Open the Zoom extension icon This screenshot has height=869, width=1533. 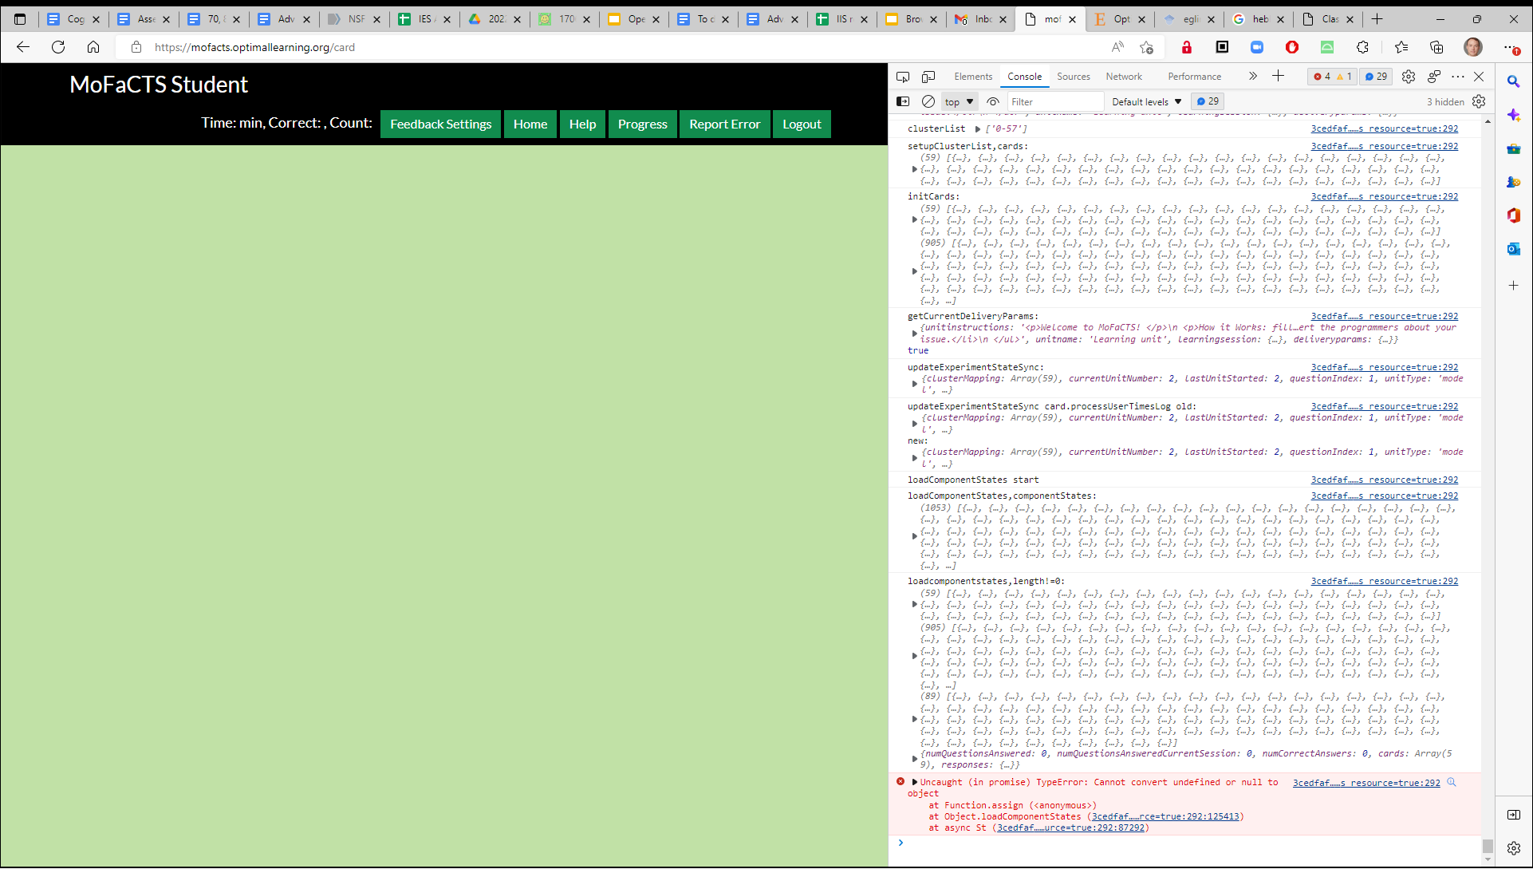[x=1256, y=47]
